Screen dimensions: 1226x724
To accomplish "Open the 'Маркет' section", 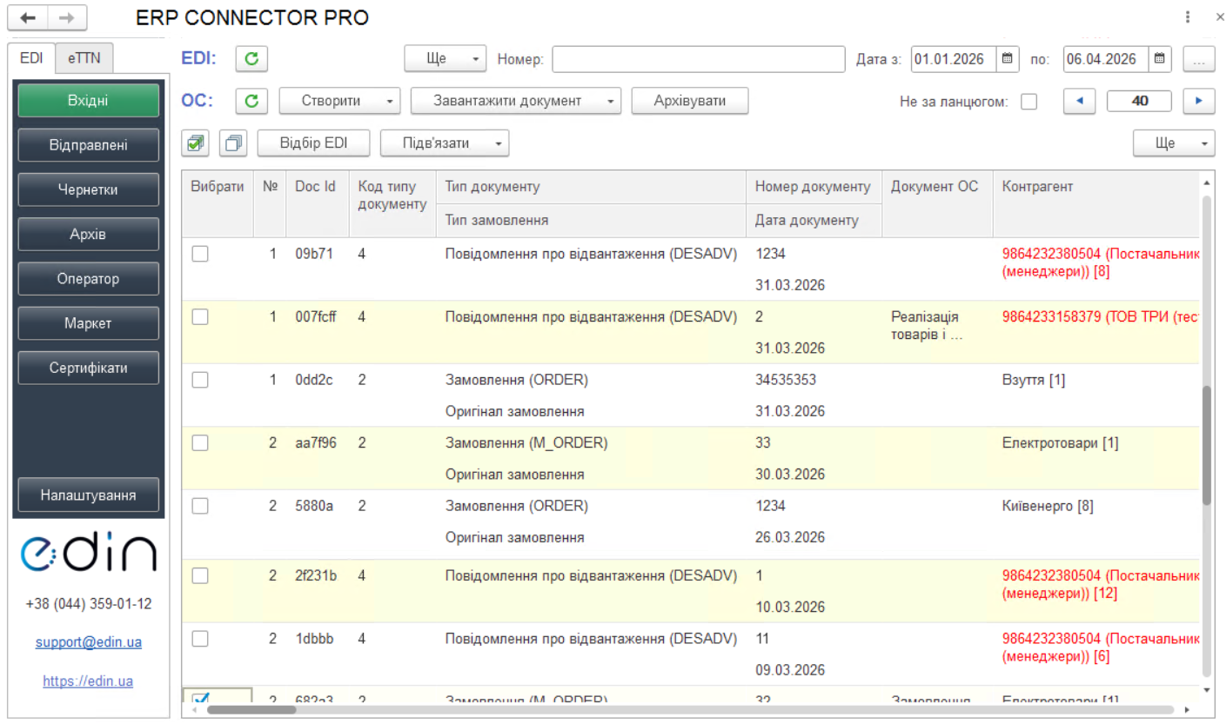I will [88, 323].
